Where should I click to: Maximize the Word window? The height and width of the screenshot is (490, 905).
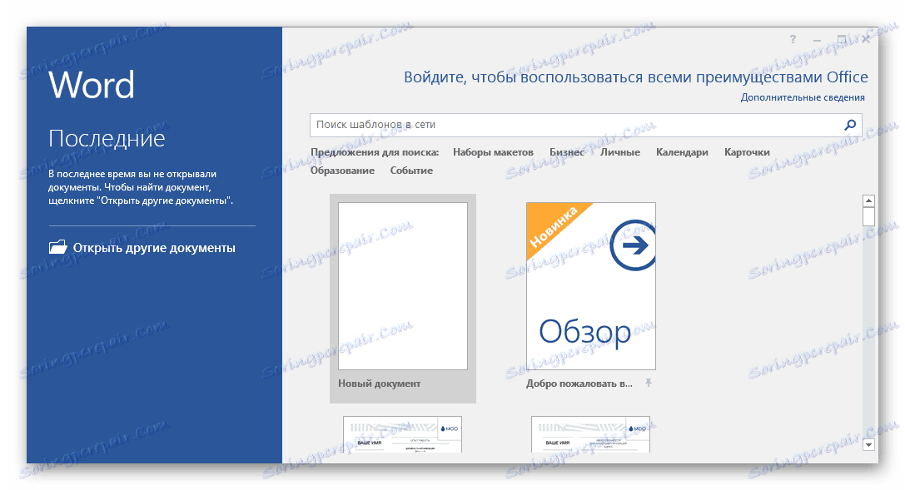coord(842,39)
